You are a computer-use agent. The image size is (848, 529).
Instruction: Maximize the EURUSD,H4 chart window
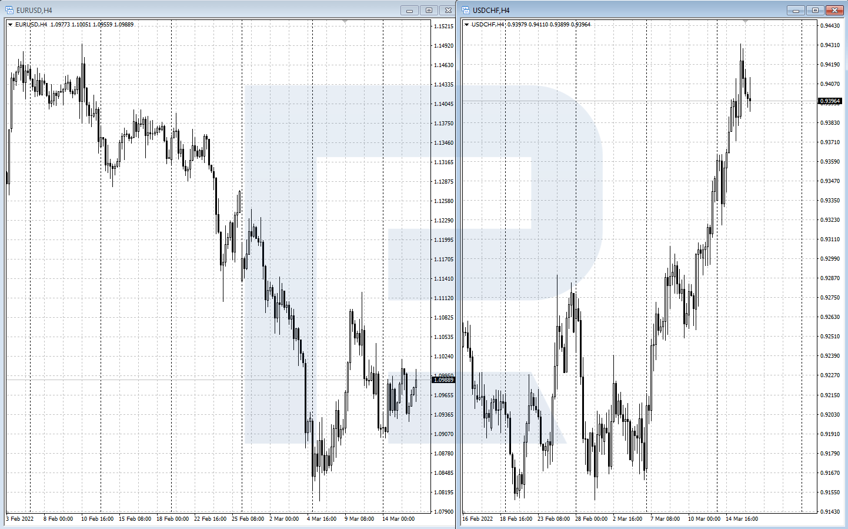point(429,10)
